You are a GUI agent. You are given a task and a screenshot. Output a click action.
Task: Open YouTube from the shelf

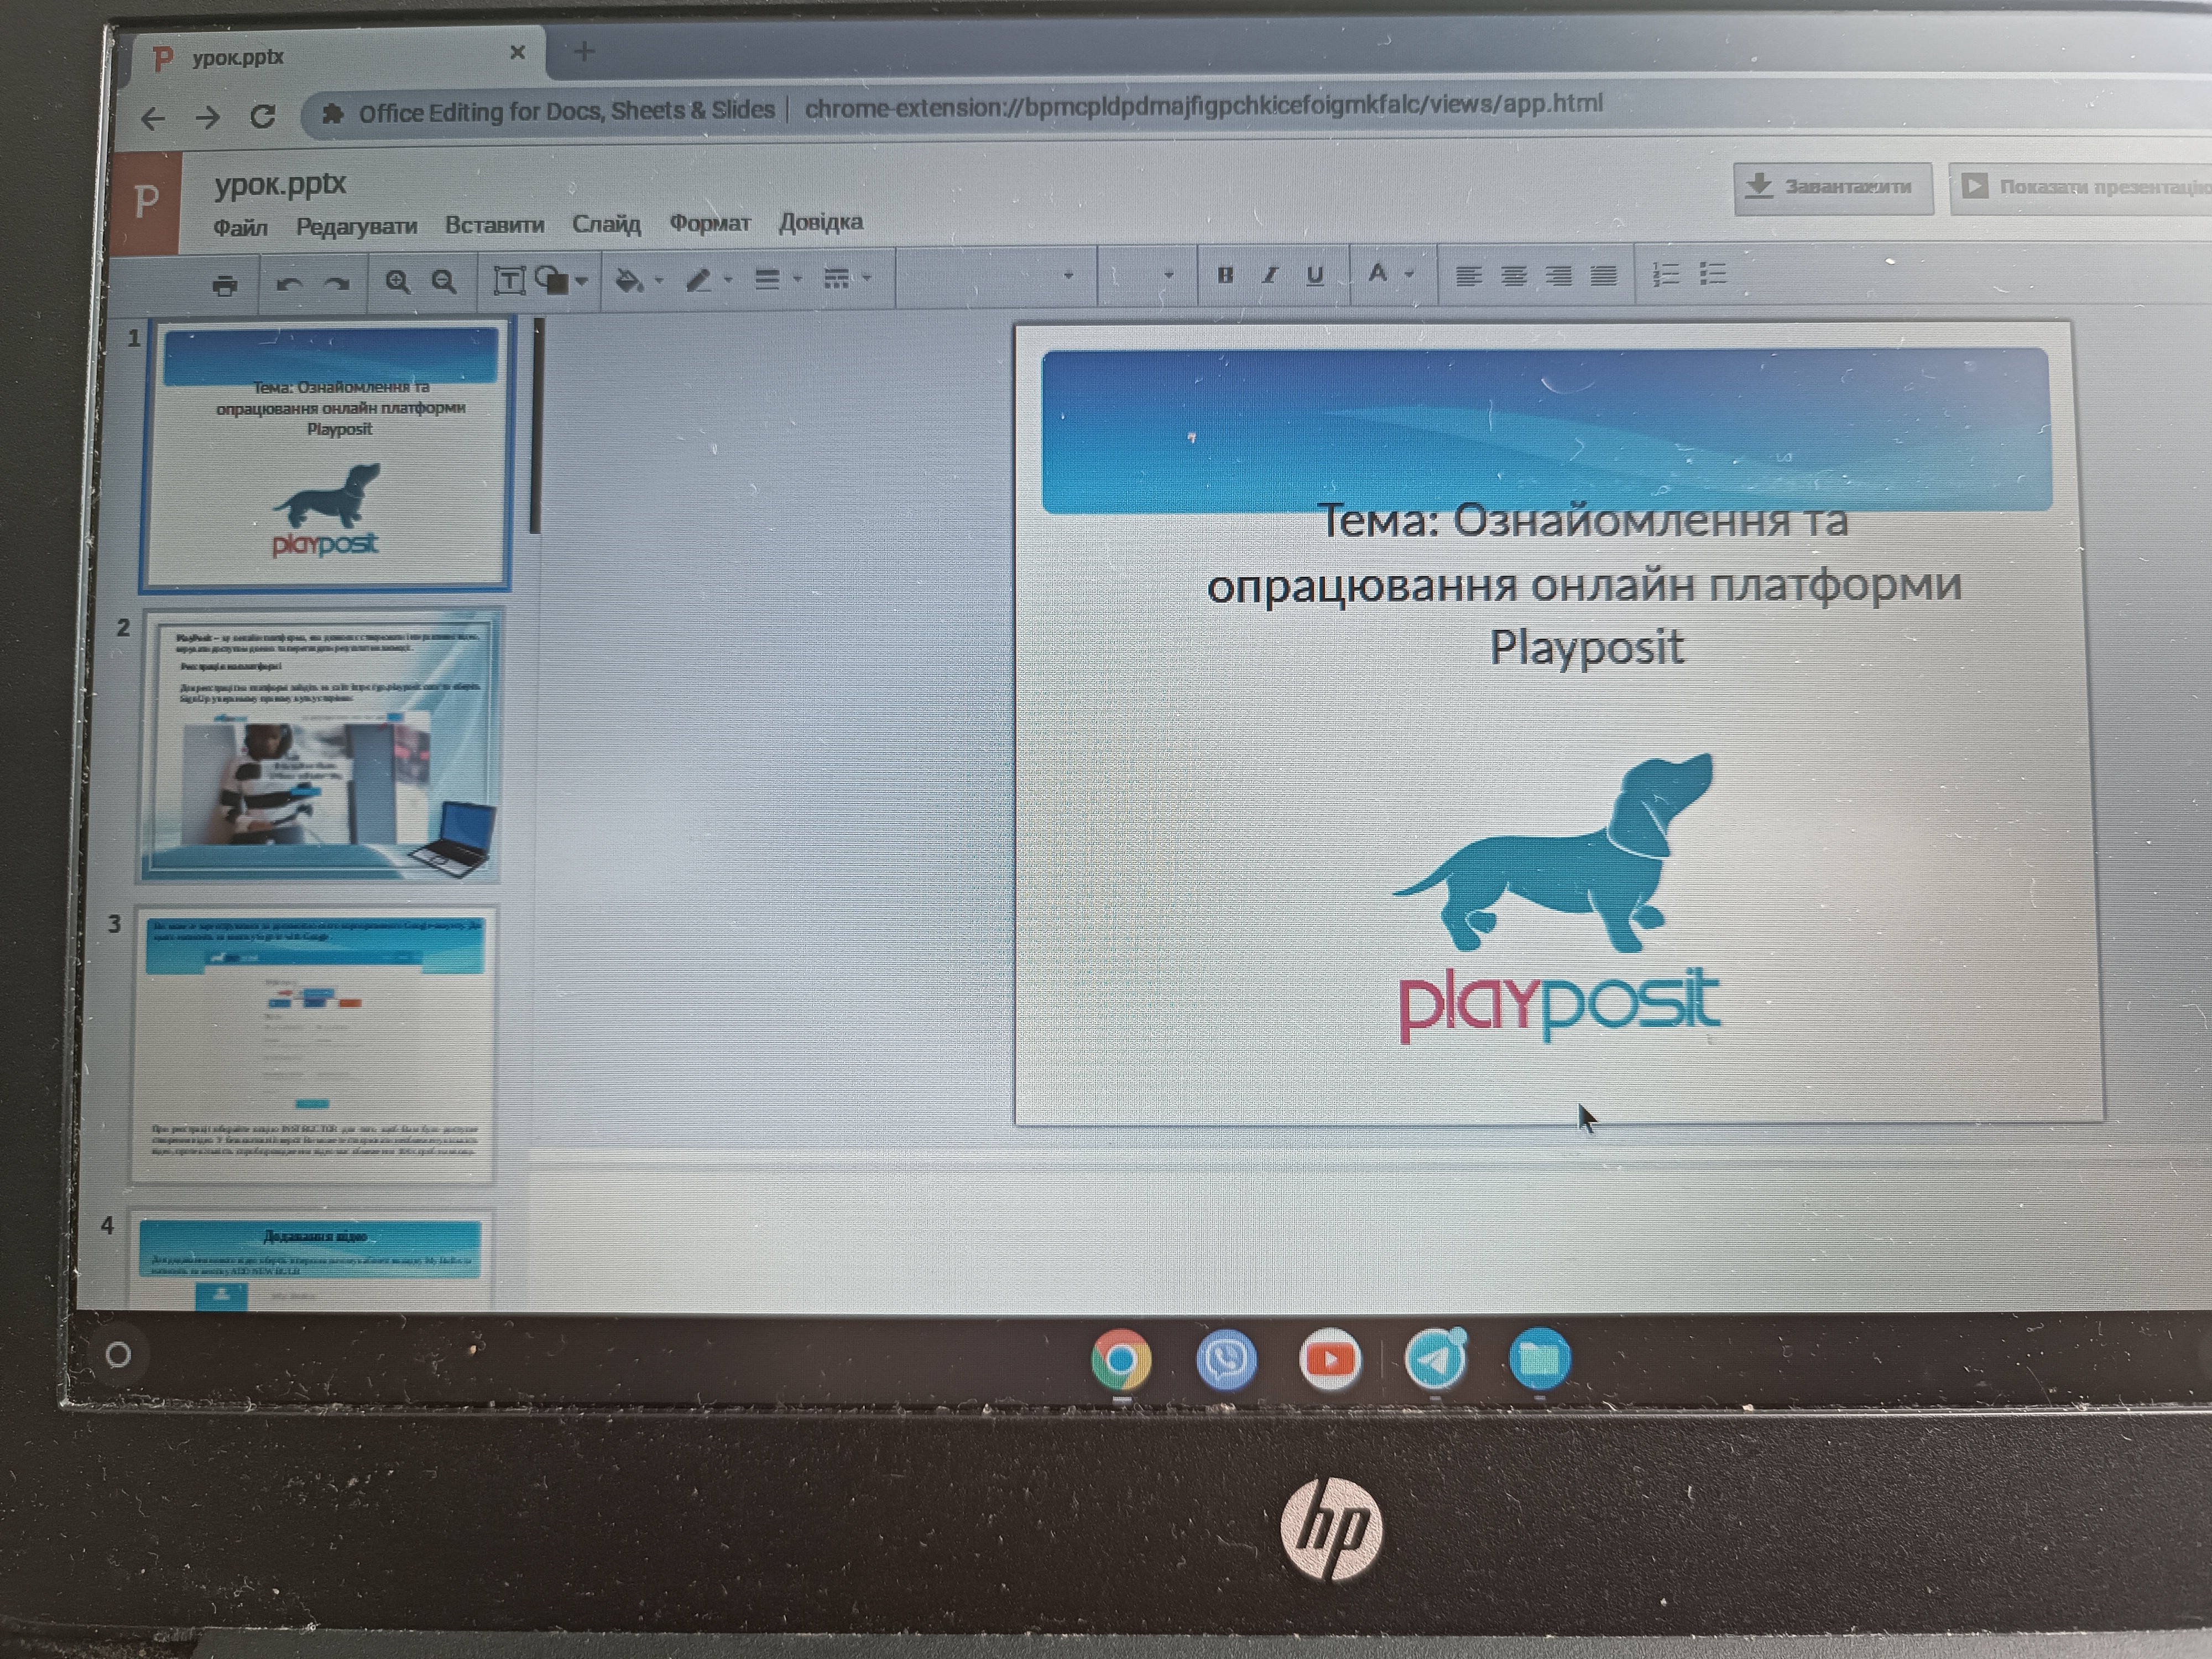(1330, 1360)
